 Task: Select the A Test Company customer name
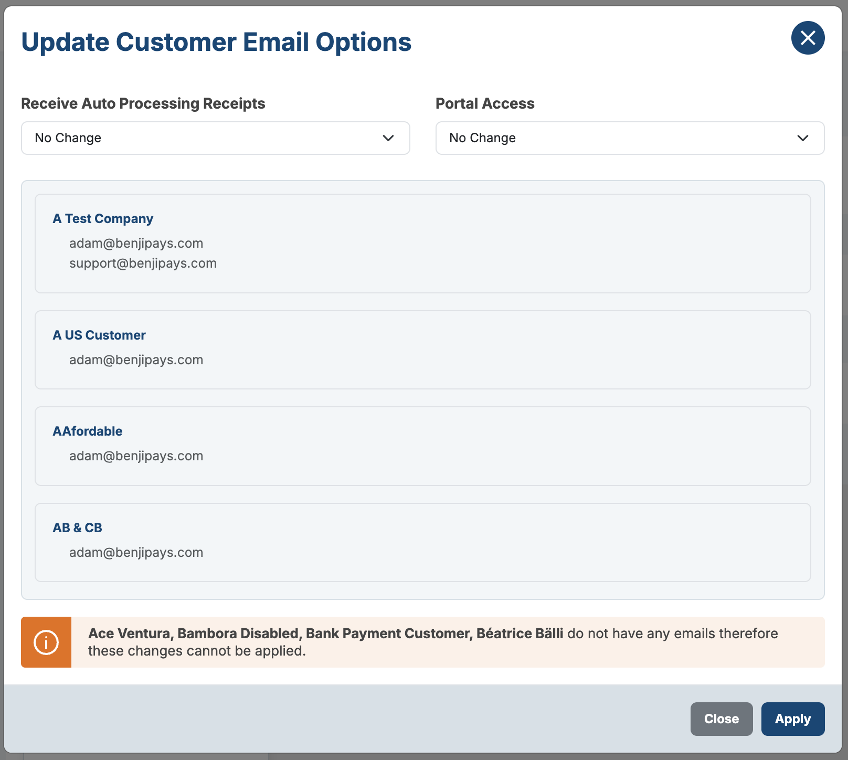[103, 218]
